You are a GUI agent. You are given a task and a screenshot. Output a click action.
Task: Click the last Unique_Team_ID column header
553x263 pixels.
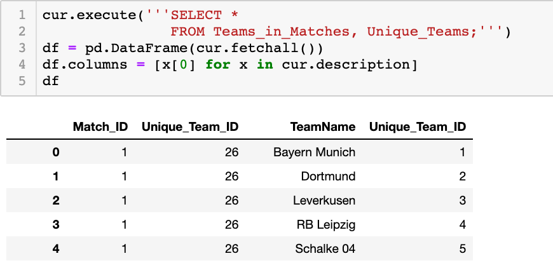point(418,127)
